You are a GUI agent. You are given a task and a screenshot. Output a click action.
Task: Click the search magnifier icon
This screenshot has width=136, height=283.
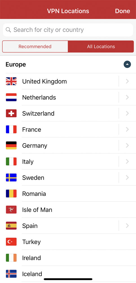click(x=8, y=30)
